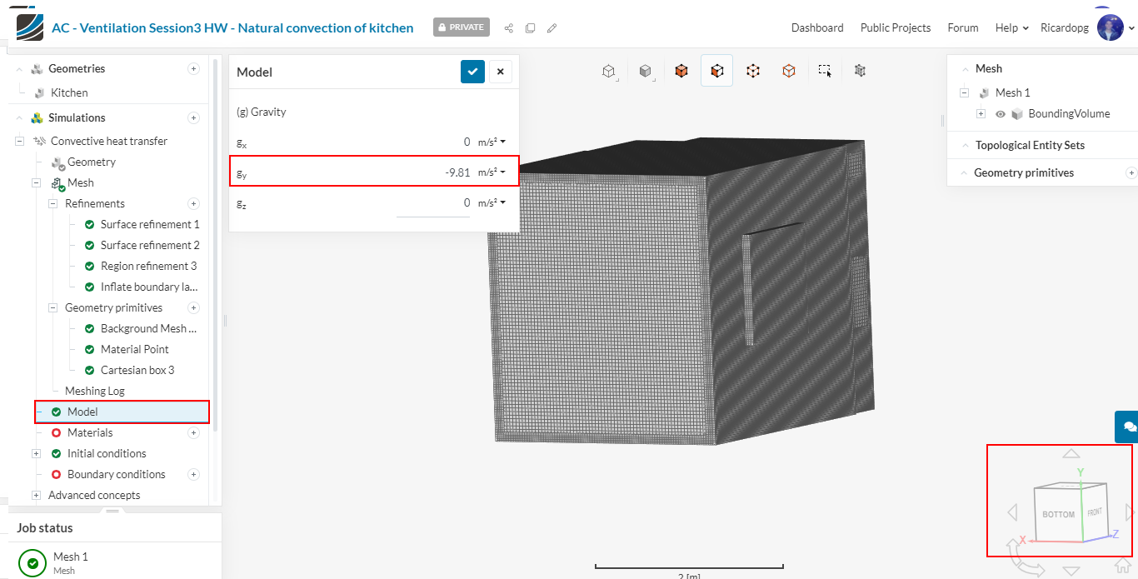1138x579 pixels.
Task: Expand BoundingVolume in the right panel
Action: [981, 114]
